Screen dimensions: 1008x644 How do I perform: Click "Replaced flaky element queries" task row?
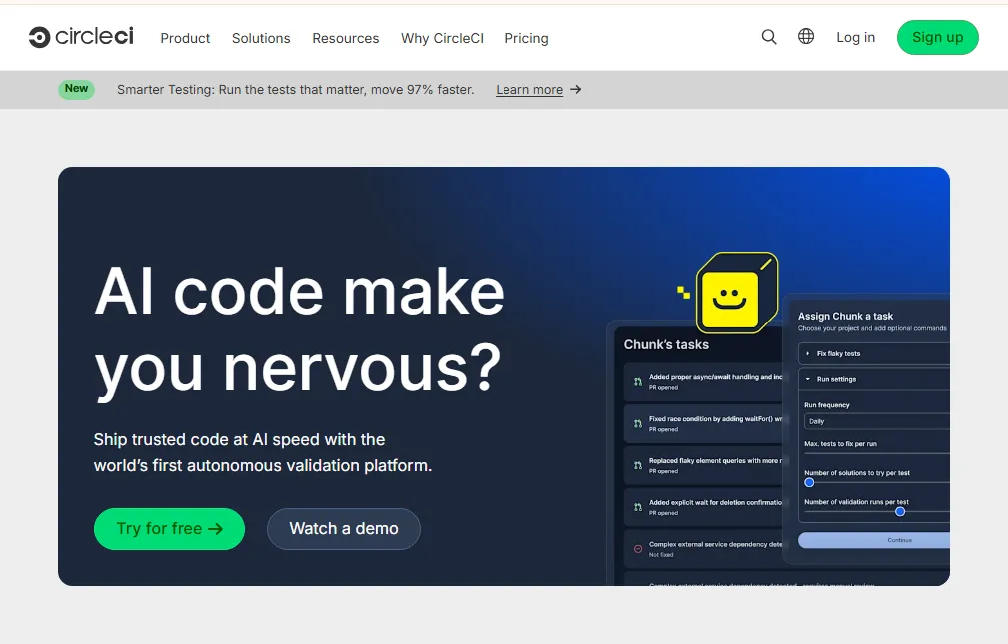pos(703,466)
